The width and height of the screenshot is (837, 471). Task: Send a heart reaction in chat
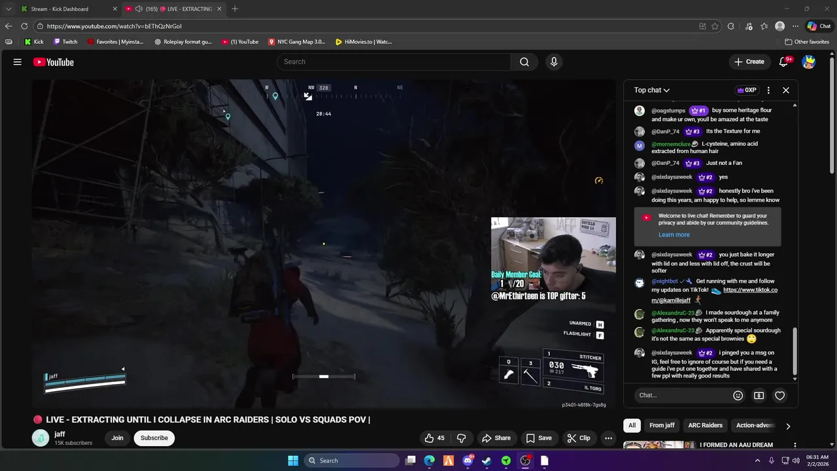[779, 395]
